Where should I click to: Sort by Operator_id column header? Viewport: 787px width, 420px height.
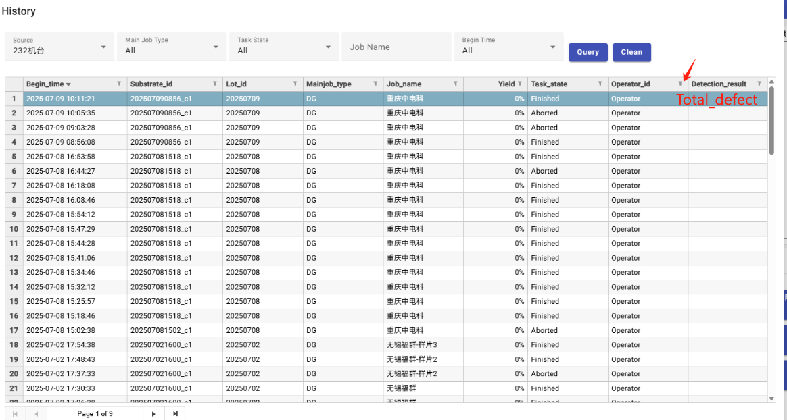coord(630,84)
